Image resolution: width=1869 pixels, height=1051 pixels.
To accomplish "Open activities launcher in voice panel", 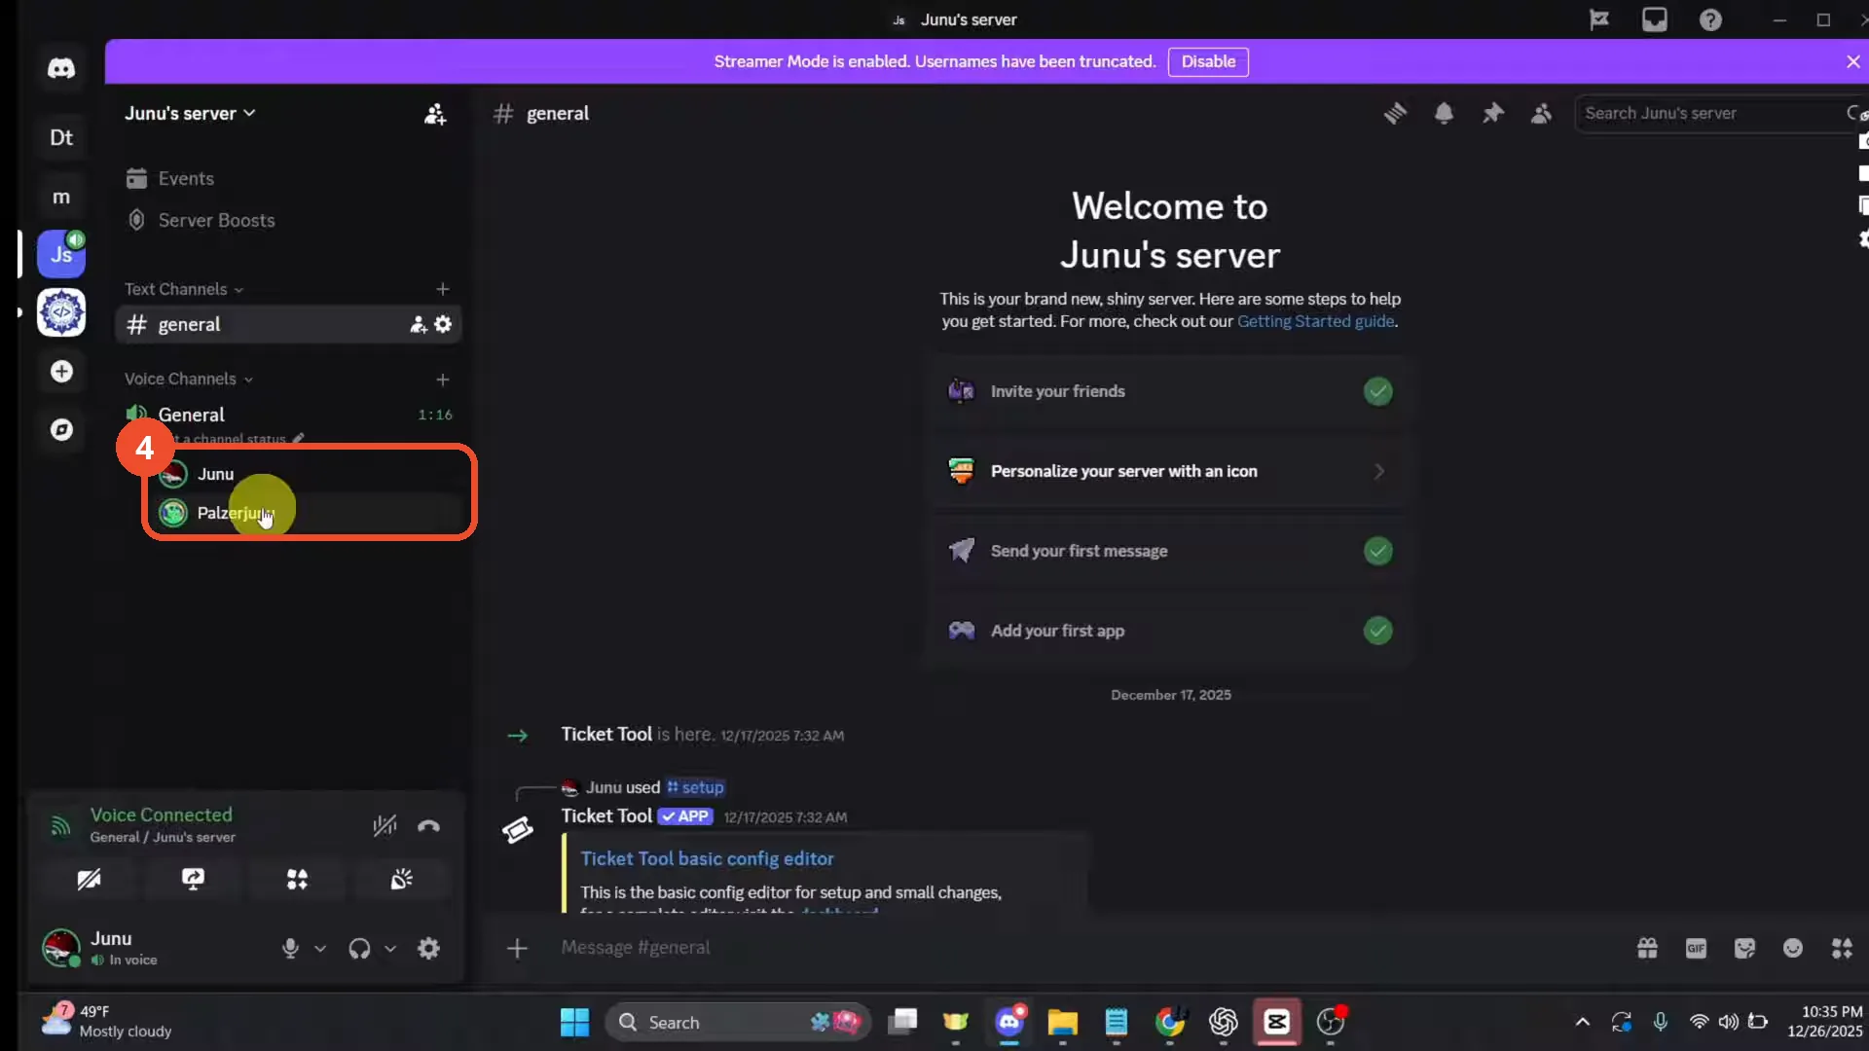I will (297, 880).
